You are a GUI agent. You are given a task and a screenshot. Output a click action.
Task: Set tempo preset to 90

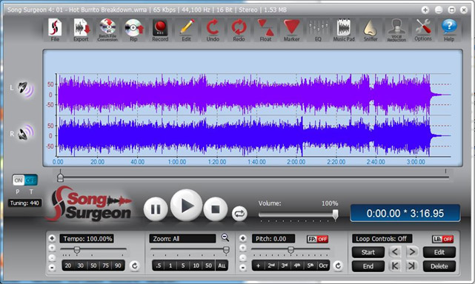point(118,266)
